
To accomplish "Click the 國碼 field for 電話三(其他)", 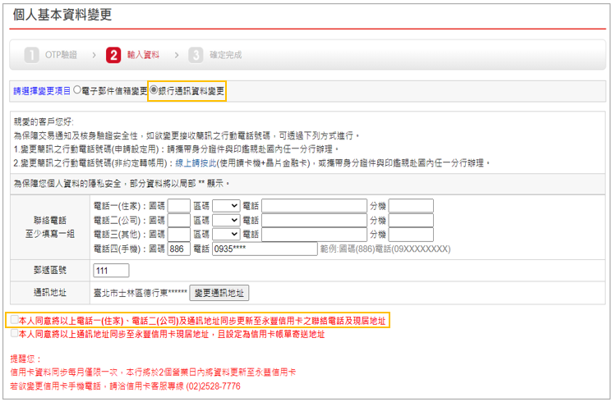I will click(178, 235).
